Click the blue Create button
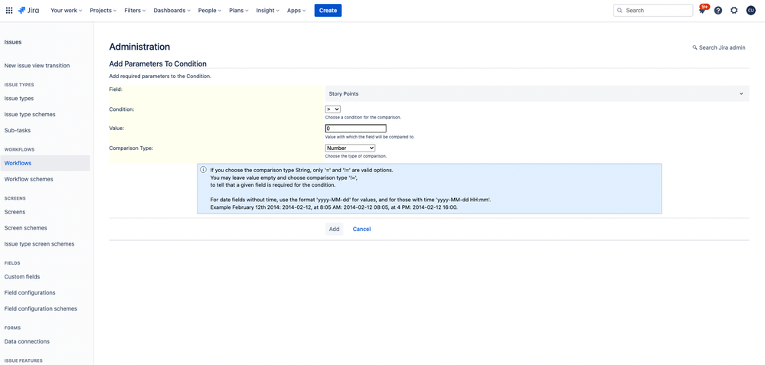 (328, 10)
